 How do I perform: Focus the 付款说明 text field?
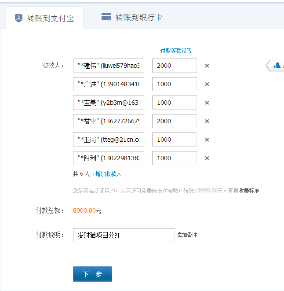point(124,235)
